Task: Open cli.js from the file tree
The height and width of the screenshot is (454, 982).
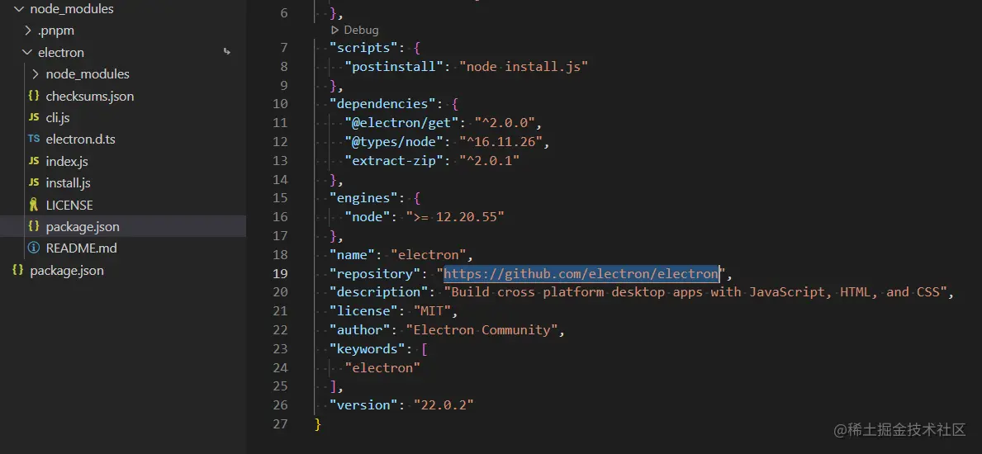Action: pyautogui.click(x=57, y=118)
